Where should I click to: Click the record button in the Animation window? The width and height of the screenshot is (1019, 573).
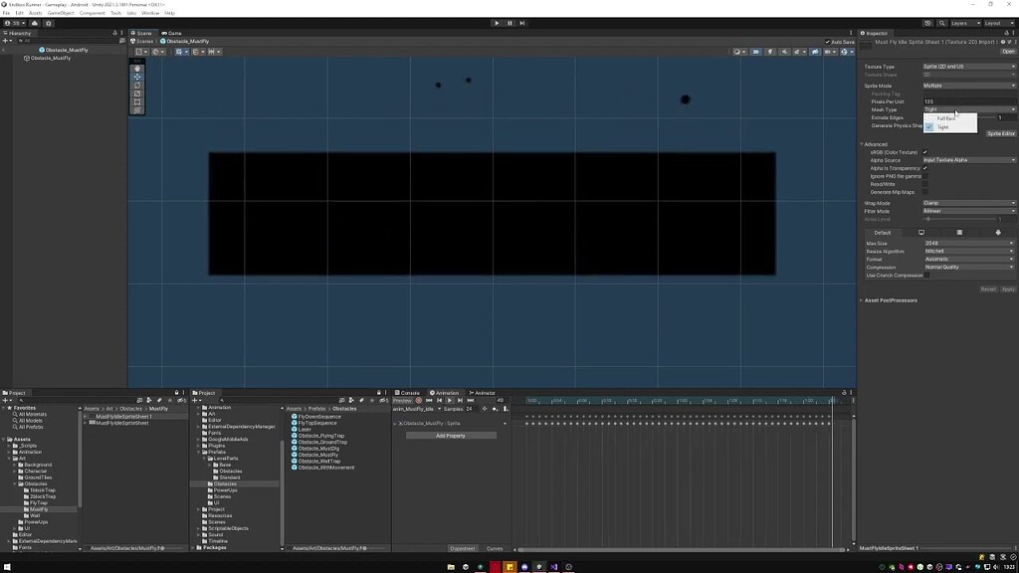pos(420,400)
